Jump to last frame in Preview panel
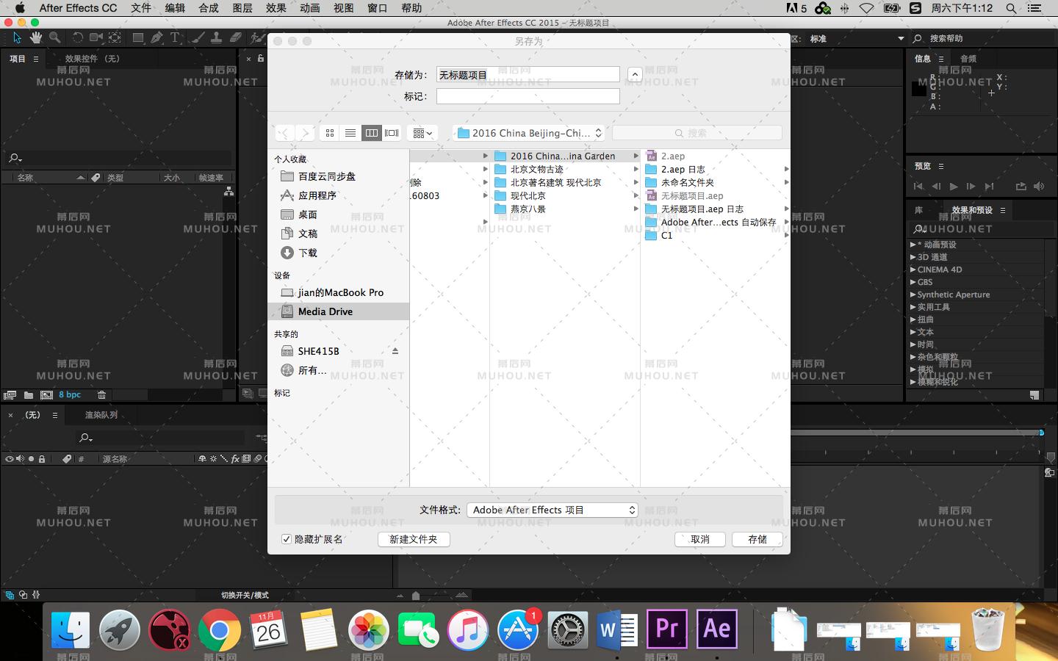 (989, 187)
